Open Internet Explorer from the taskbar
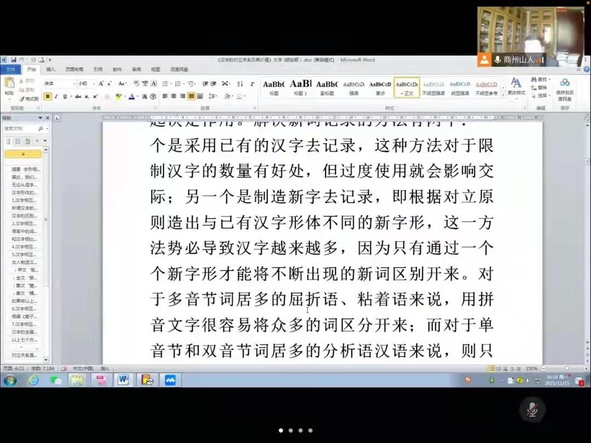Screen dimensions: 591x443 33,380
